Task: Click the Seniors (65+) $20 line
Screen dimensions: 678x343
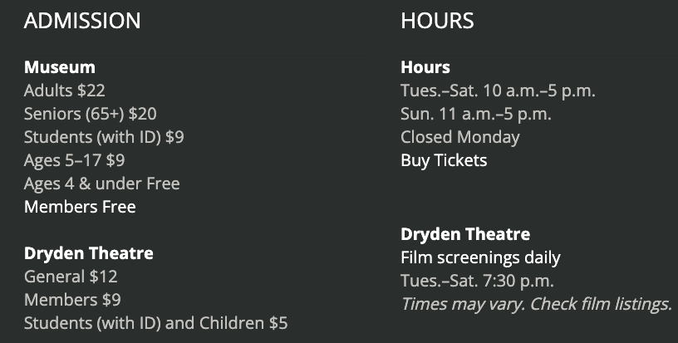Action: click(91, 114)
